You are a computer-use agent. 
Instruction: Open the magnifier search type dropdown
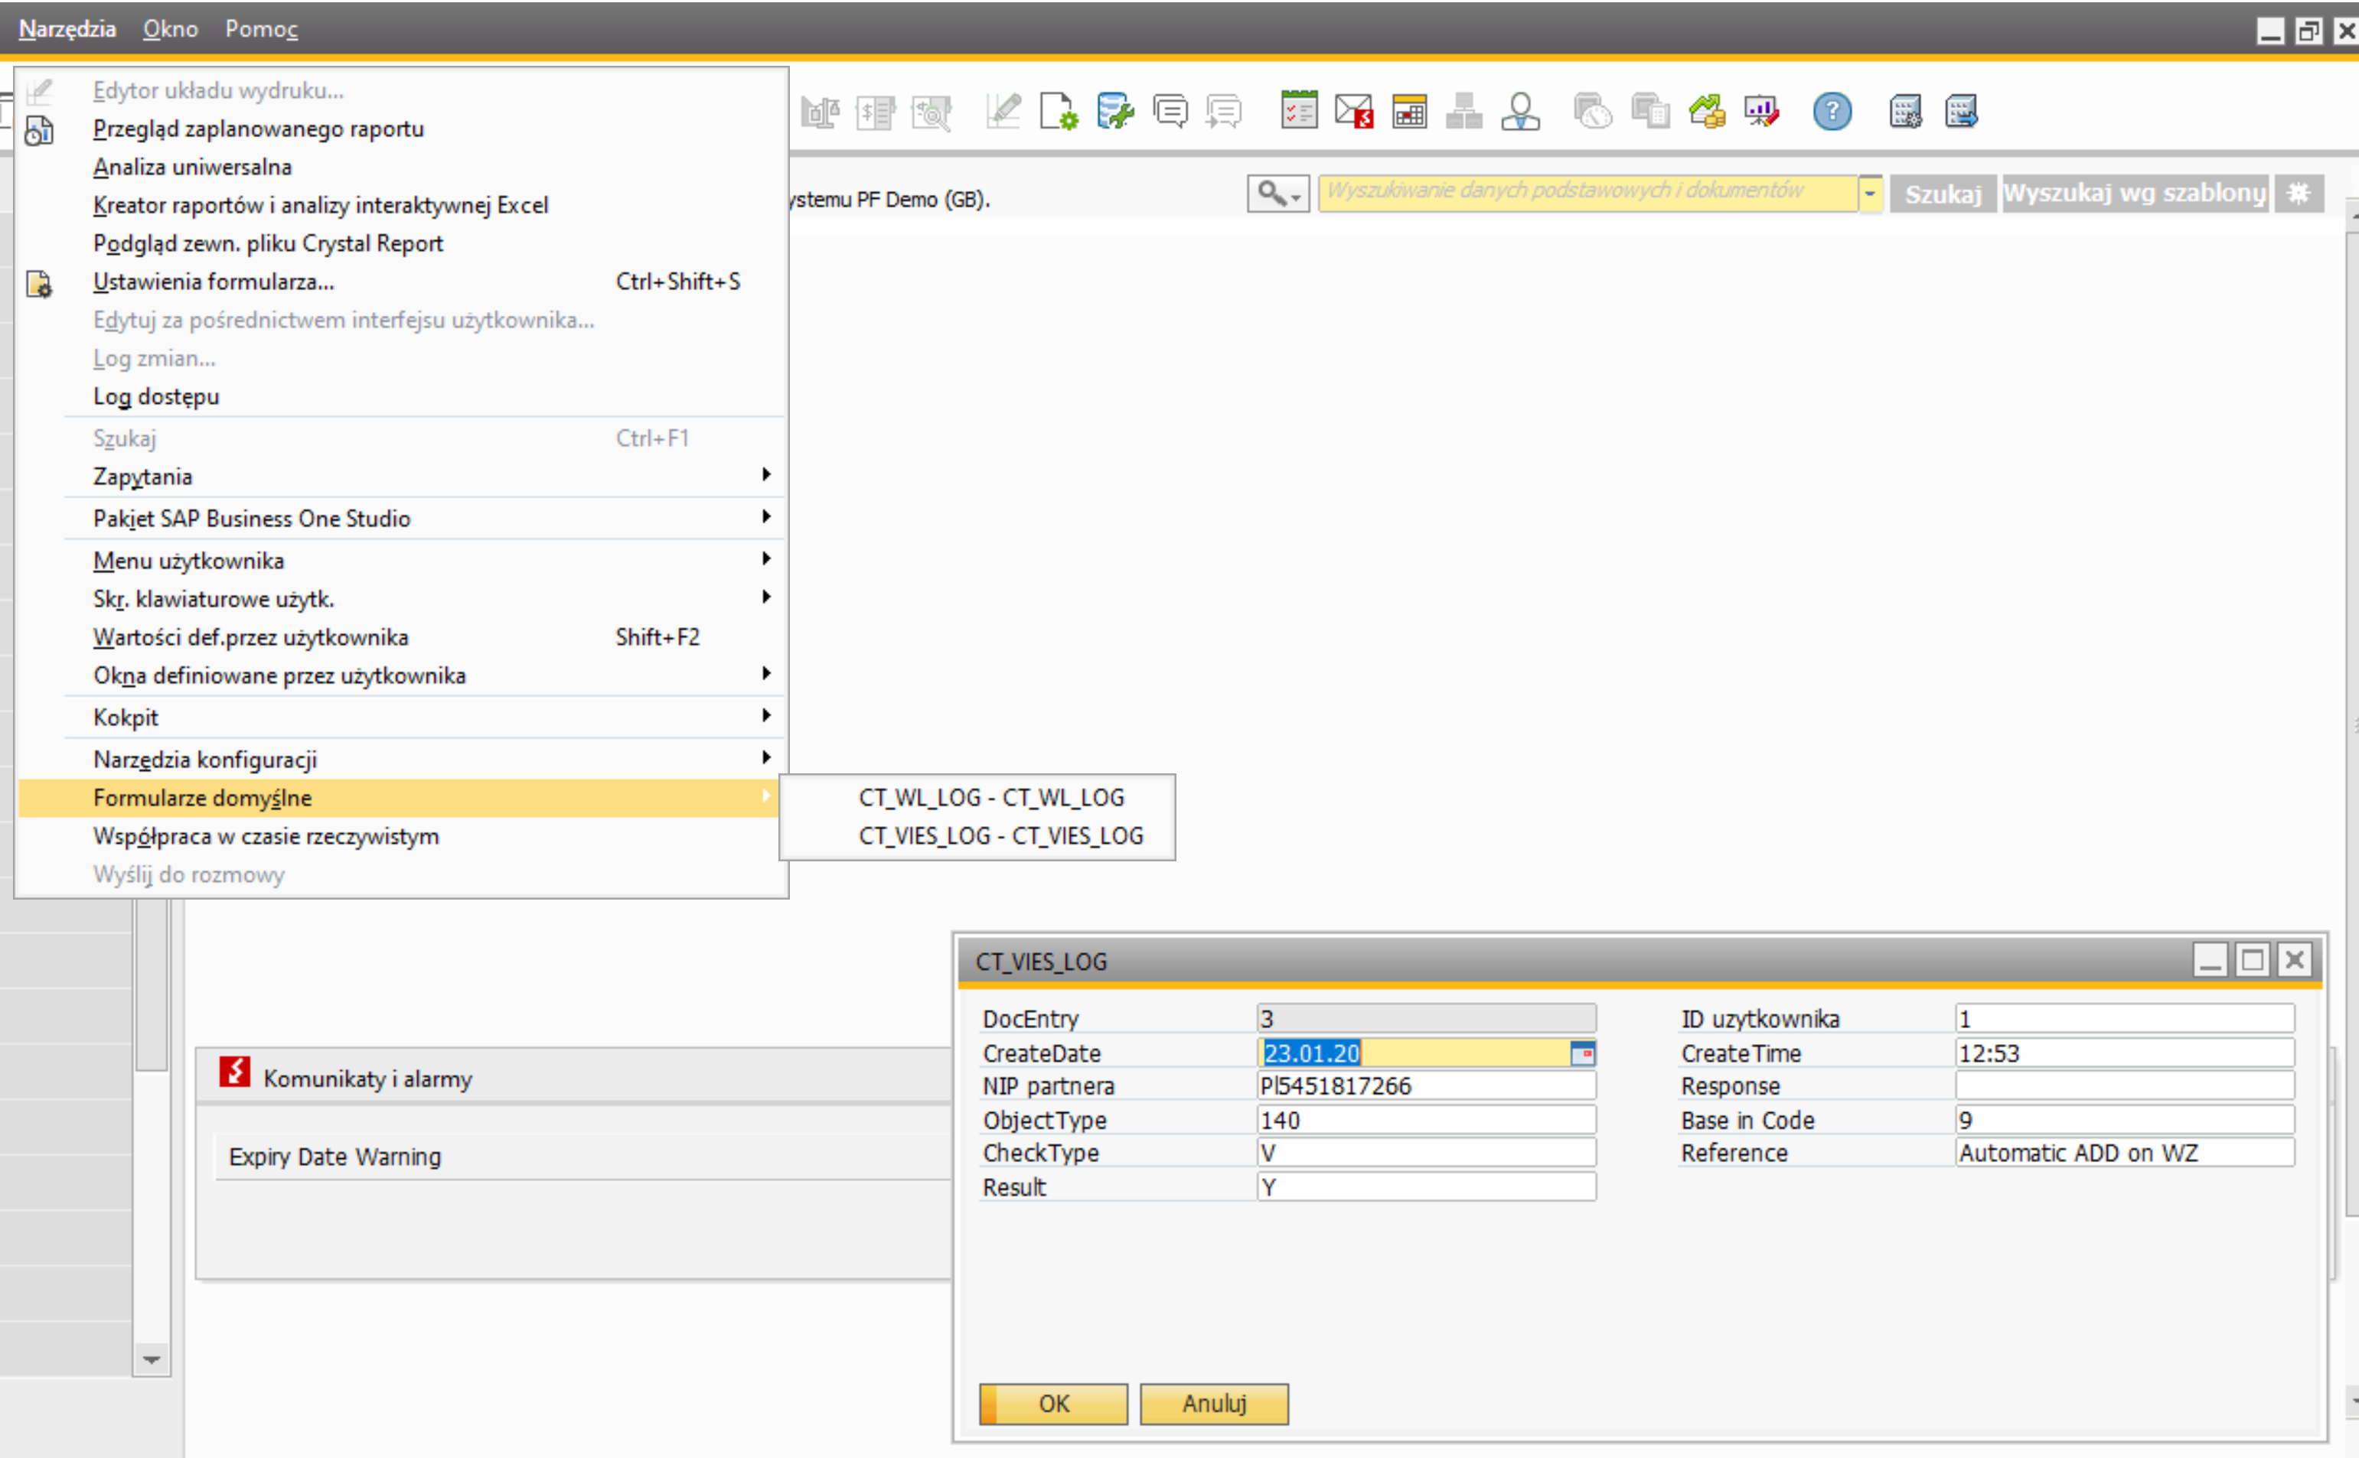(x=1278, y=194)
